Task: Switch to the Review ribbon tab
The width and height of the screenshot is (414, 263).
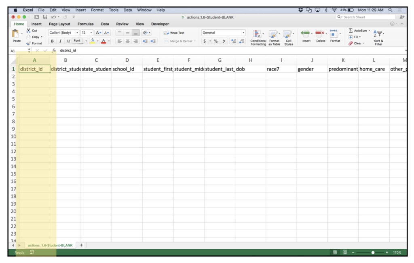Action: 122,24
